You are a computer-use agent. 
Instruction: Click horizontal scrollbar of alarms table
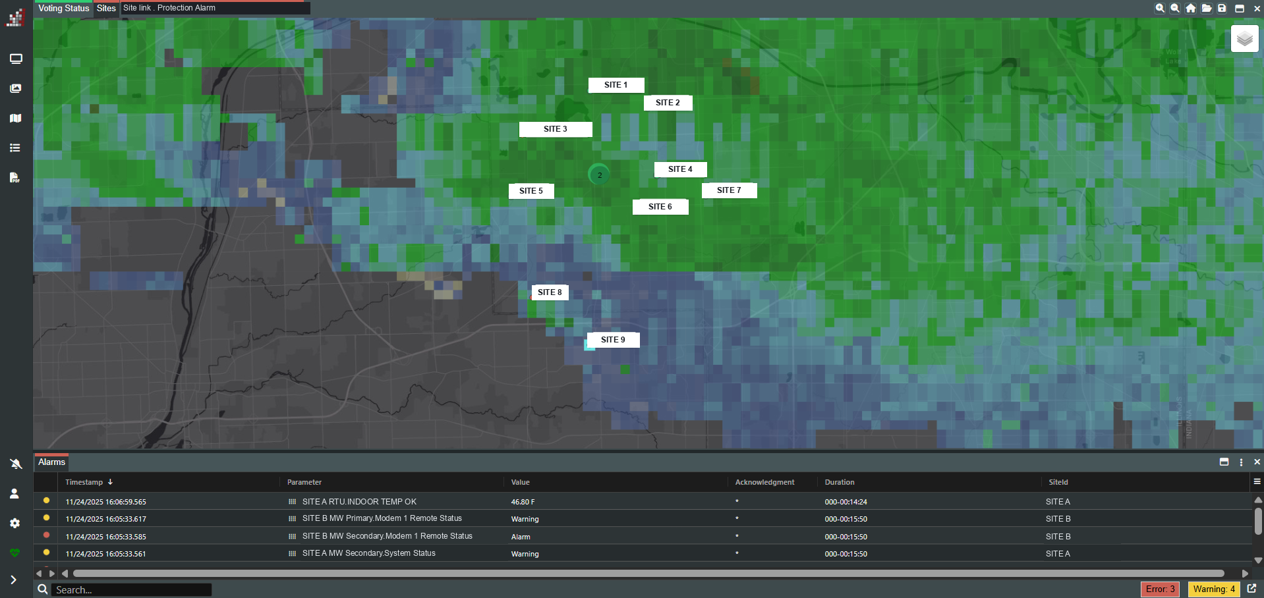[648, 574]
